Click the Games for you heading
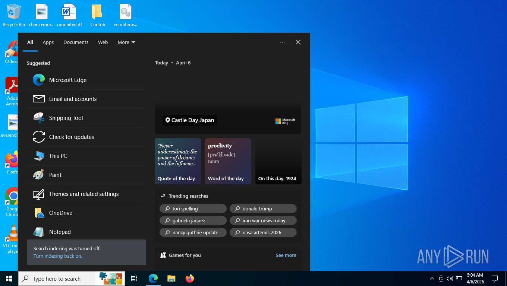The width and height of the screenshot is (507, 286). click(185, 255)
